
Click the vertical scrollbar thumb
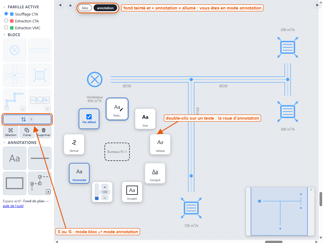point(321,199)
